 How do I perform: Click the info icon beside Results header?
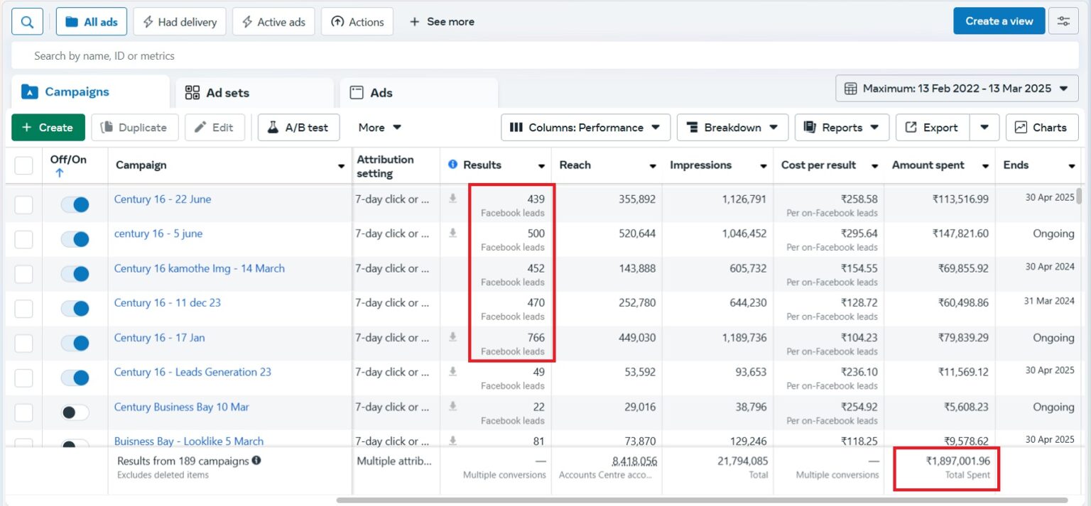(x=453, y=165)
